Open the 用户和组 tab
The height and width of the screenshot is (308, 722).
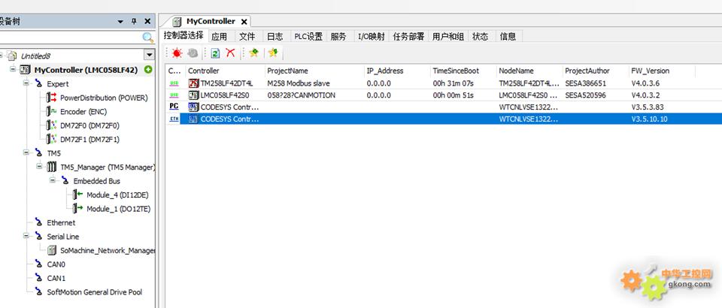[448, 37]
